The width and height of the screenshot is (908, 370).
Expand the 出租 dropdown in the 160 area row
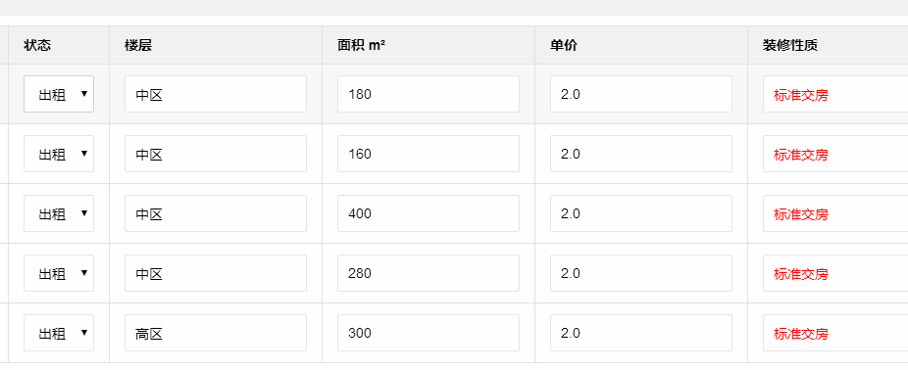(x=59, y=154)
